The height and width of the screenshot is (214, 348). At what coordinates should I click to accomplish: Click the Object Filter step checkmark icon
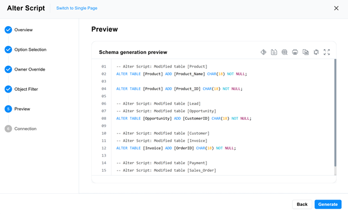(x=8, y=89)
